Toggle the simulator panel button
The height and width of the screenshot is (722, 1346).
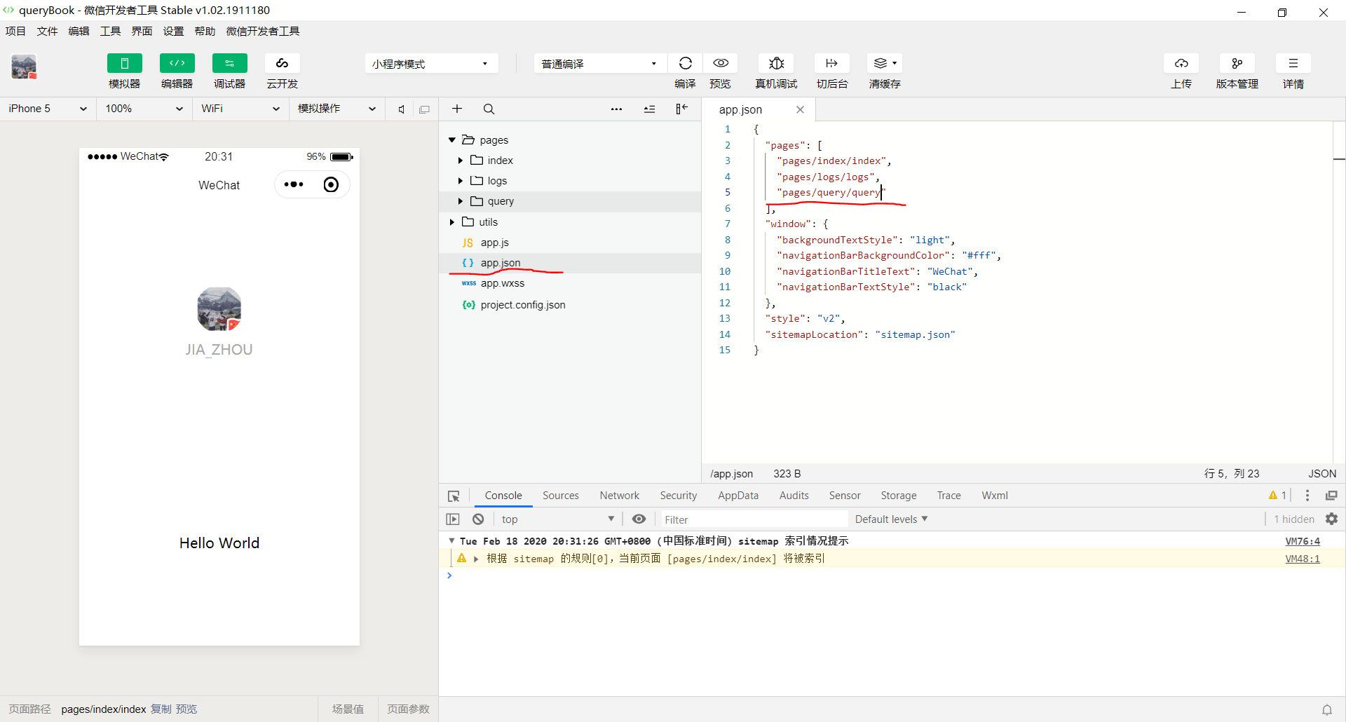point(125,64)
